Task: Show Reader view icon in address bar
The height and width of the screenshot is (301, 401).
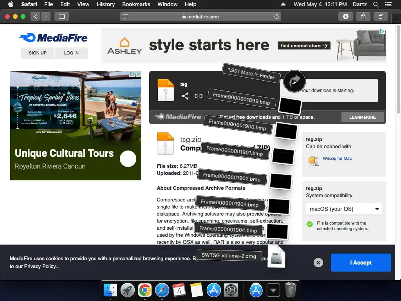Action: click(125, 16)
